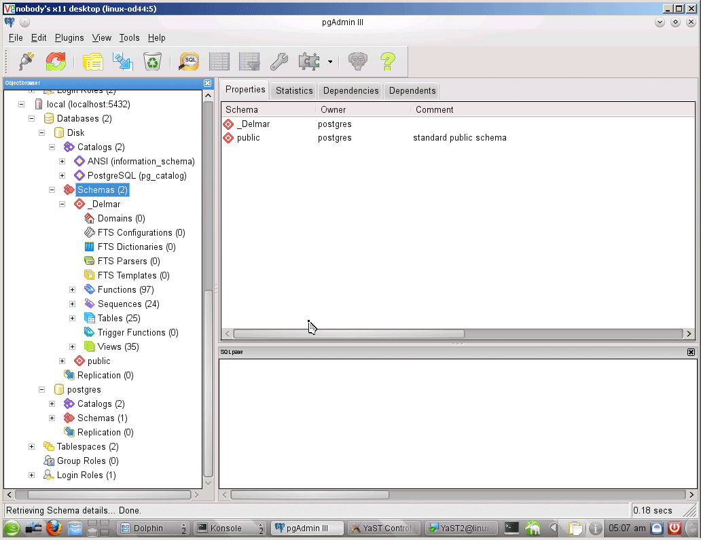Open the Maintenance wrench tool
The height and width of the screenshot is (540, 701).
(279, 61)
